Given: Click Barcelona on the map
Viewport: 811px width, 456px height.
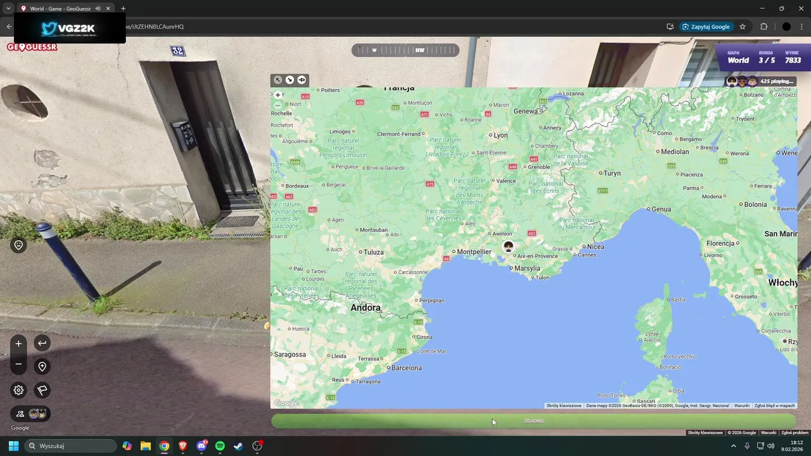Looking at the screenshot, I should click(x=406, y=368).
